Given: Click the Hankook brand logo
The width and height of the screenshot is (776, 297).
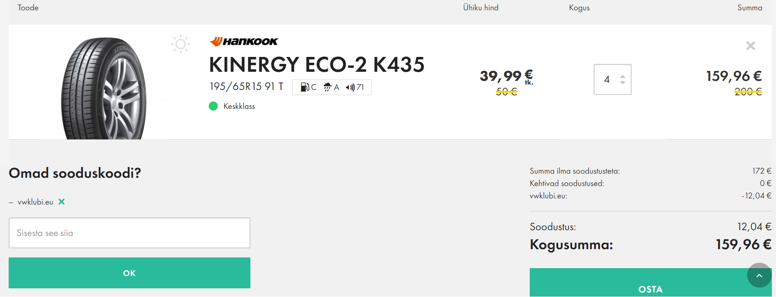Looking at the screenshot, I should tap(244, 41).
